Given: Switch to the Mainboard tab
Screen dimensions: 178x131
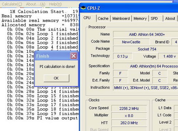Looking at the screenshot, I should [121, 18].
